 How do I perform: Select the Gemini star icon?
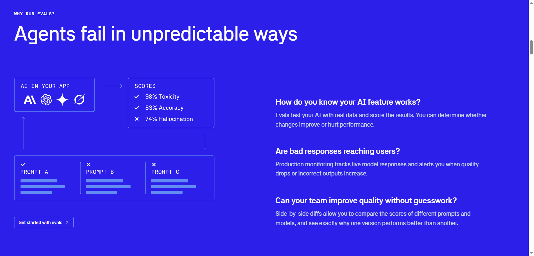[63, 100]
